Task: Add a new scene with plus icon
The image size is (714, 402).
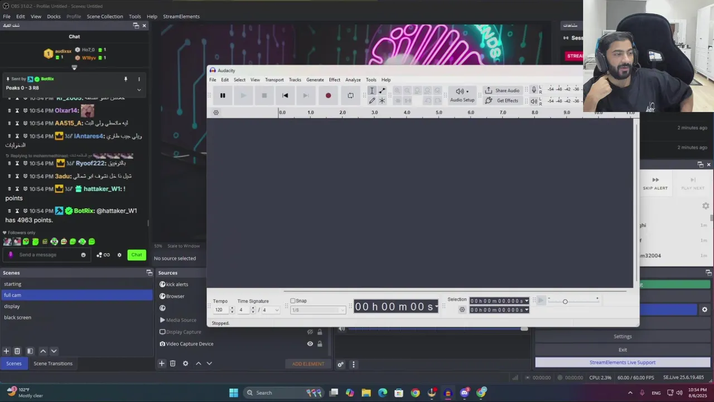Action: coord(6,351)
